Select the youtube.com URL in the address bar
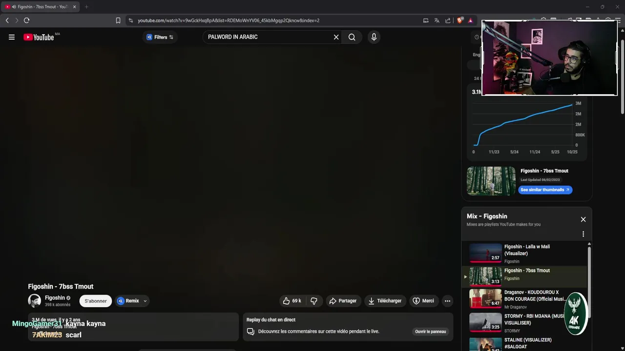Viewport: 625px width, 351px height. [229, 20]
